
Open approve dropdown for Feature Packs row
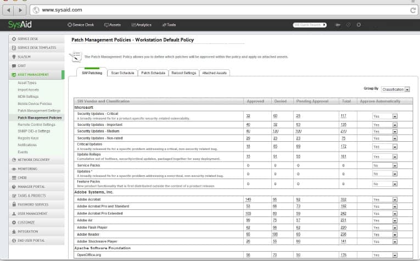point(385,184)
